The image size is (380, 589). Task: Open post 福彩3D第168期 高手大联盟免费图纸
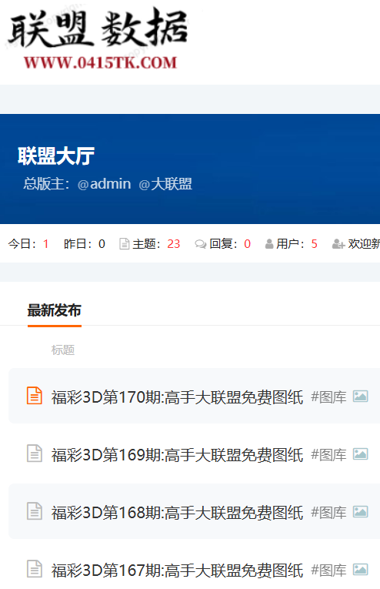tap(177, 512)
